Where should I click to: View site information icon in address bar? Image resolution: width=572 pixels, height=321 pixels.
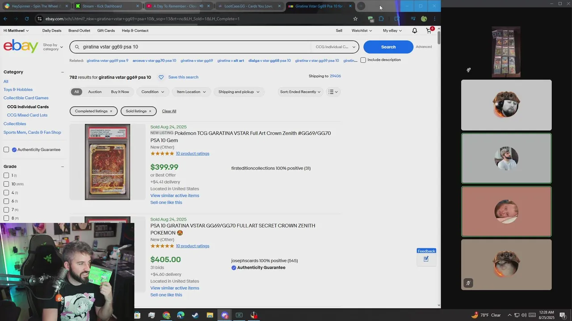click(39, 19)
